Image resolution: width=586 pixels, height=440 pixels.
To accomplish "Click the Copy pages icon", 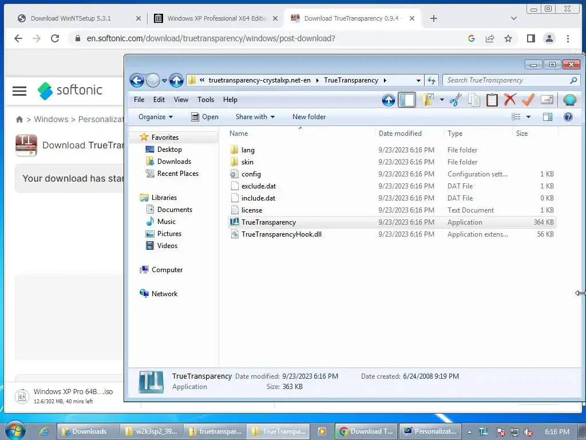I will (x=474, y=100).
